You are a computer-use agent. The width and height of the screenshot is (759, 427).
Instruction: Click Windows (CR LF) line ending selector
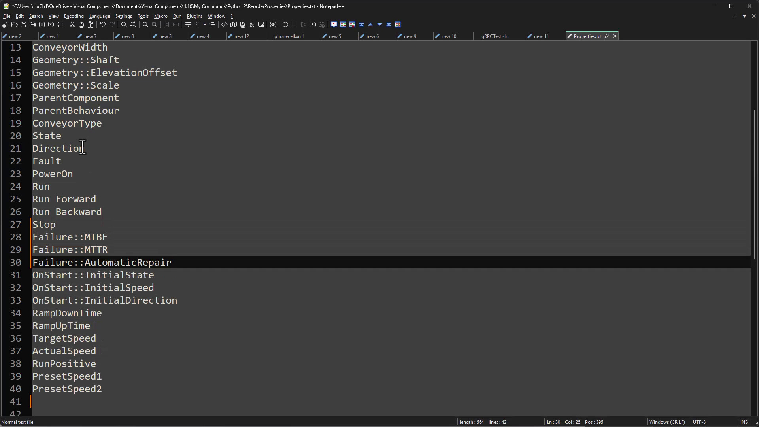click(x=667, y=422)
